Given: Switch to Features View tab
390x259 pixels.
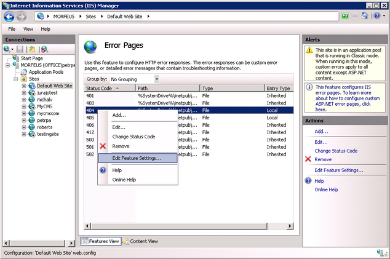Looking at the screenshot, I should [x=101, y=241].
